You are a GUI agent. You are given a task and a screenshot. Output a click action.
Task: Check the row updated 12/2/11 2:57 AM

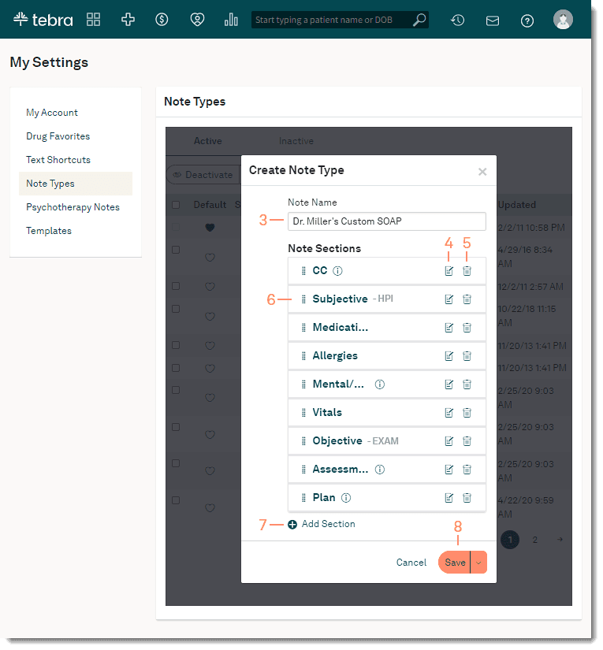[176, 286]
